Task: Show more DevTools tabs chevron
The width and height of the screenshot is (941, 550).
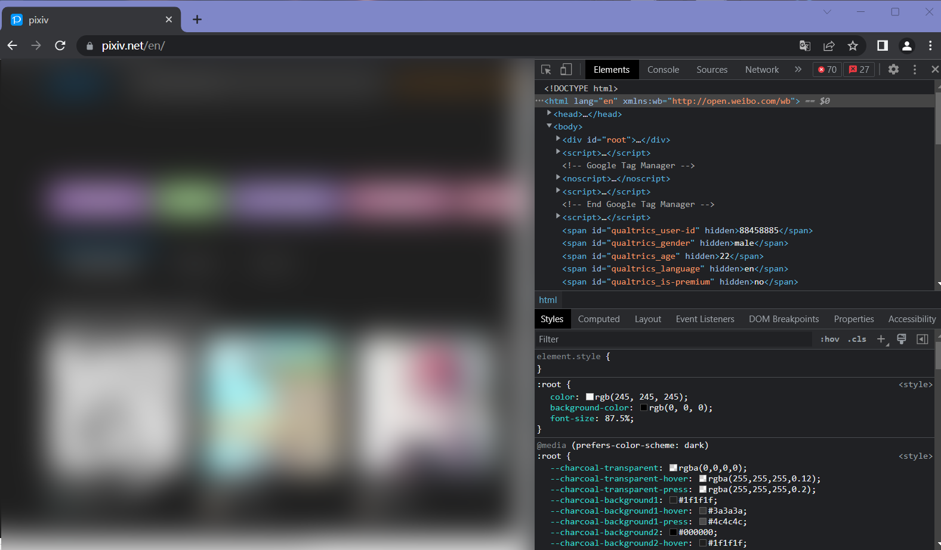Action: pyautogui.click(x=798, y=69)
